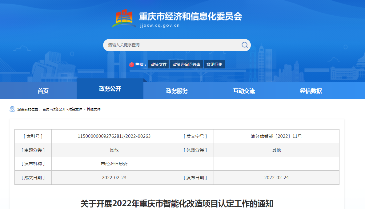Click the article title about 2022年智能化改造项目
This screenshot has width=365, height=209.
(x=177, y=203)
